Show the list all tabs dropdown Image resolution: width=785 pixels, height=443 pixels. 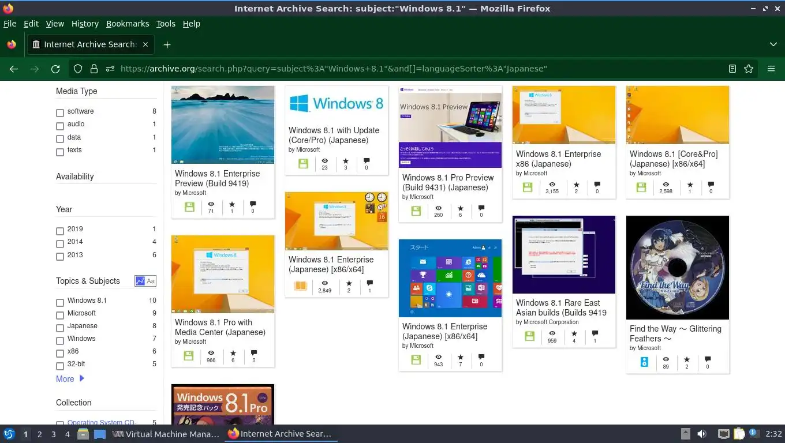click(x=773, y=44)
